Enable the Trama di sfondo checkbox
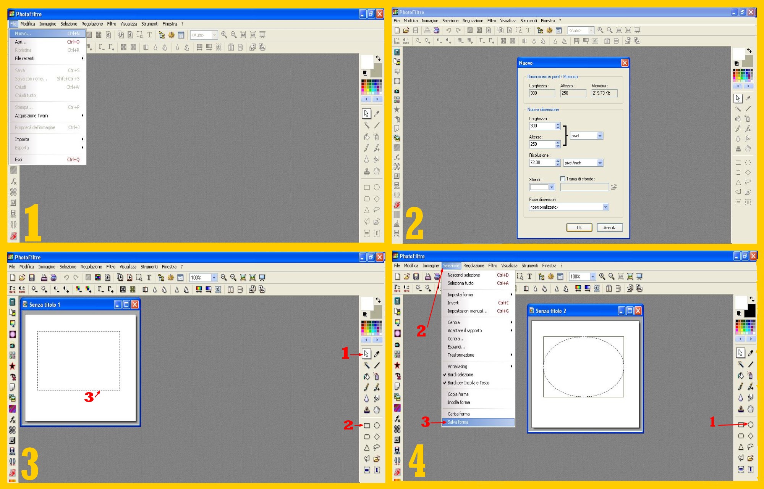764x489 pixels. point(563,179)
